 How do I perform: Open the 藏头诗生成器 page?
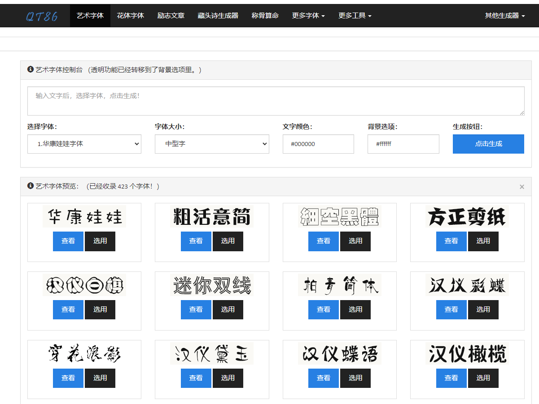[x=218, y=15]
